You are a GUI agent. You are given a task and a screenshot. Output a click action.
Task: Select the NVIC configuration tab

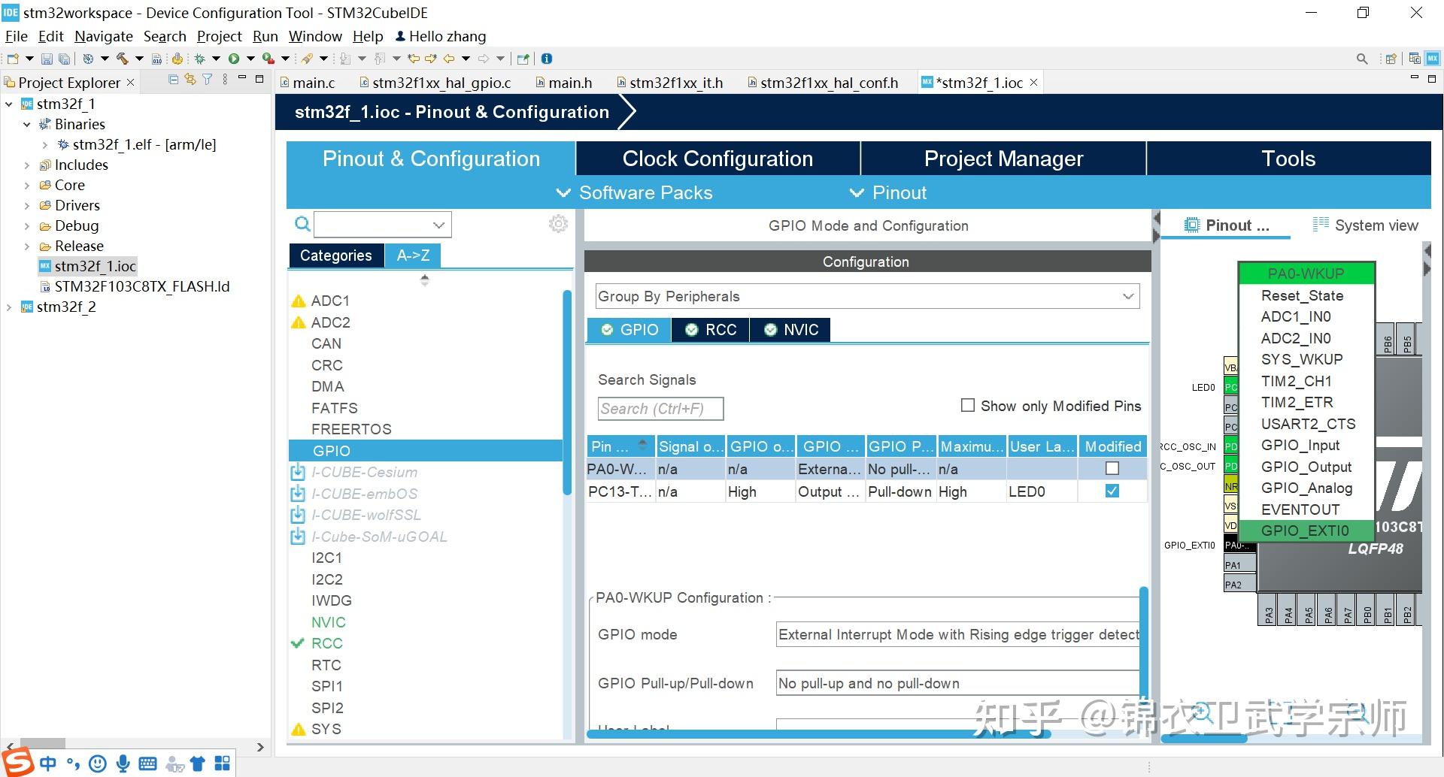(x=791, y=330)
